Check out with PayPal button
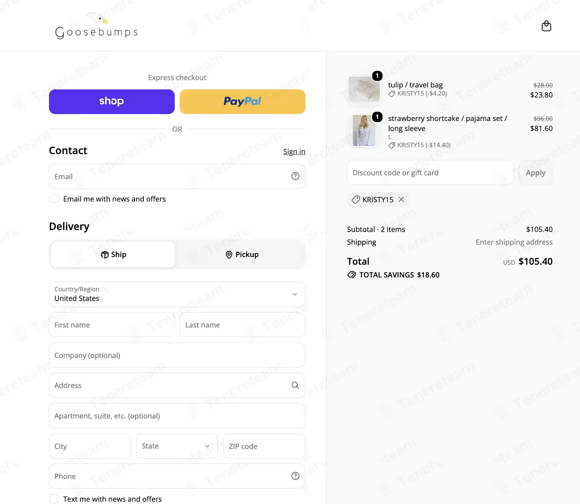 click(243, 102)
